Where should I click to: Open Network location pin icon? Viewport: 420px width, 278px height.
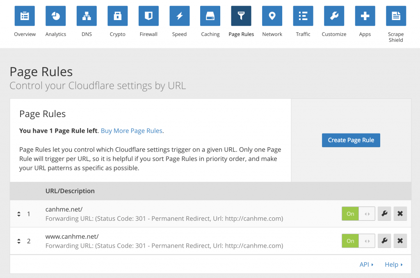coord(272,16)
